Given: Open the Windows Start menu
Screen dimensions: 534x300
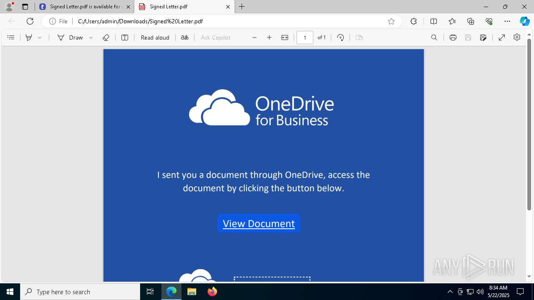Looking at the screenshot, I should pos(10,292).
